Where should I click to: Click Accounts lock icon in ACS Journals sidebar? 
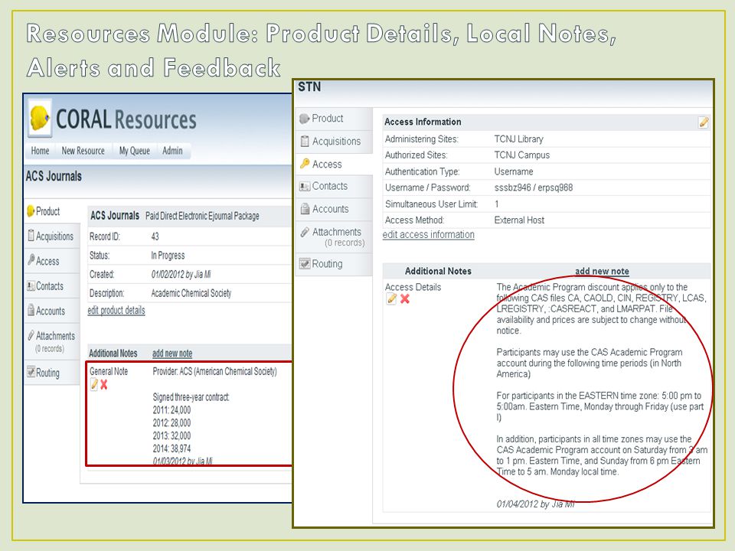(x=31, y=310)
